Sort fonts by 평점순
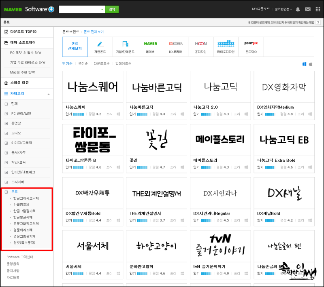 (x=83, y=63)
